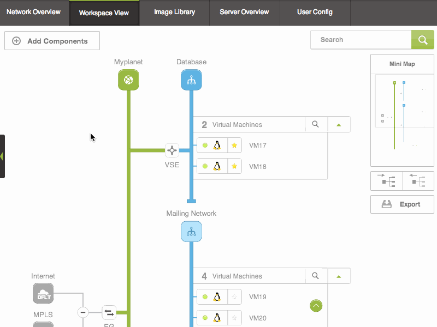Select the VM18 label
This screenshot has height=327, width=437.
coord(257,167)
